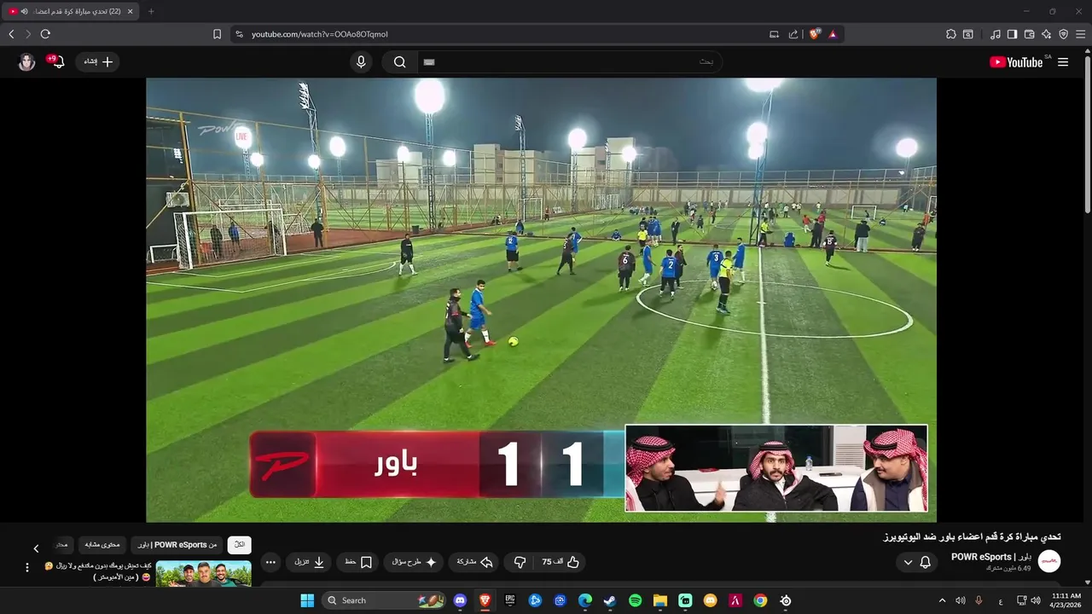1092x614 pixels.
Task: Open more actions three-dot menu under video
Action: coord(270,562)
